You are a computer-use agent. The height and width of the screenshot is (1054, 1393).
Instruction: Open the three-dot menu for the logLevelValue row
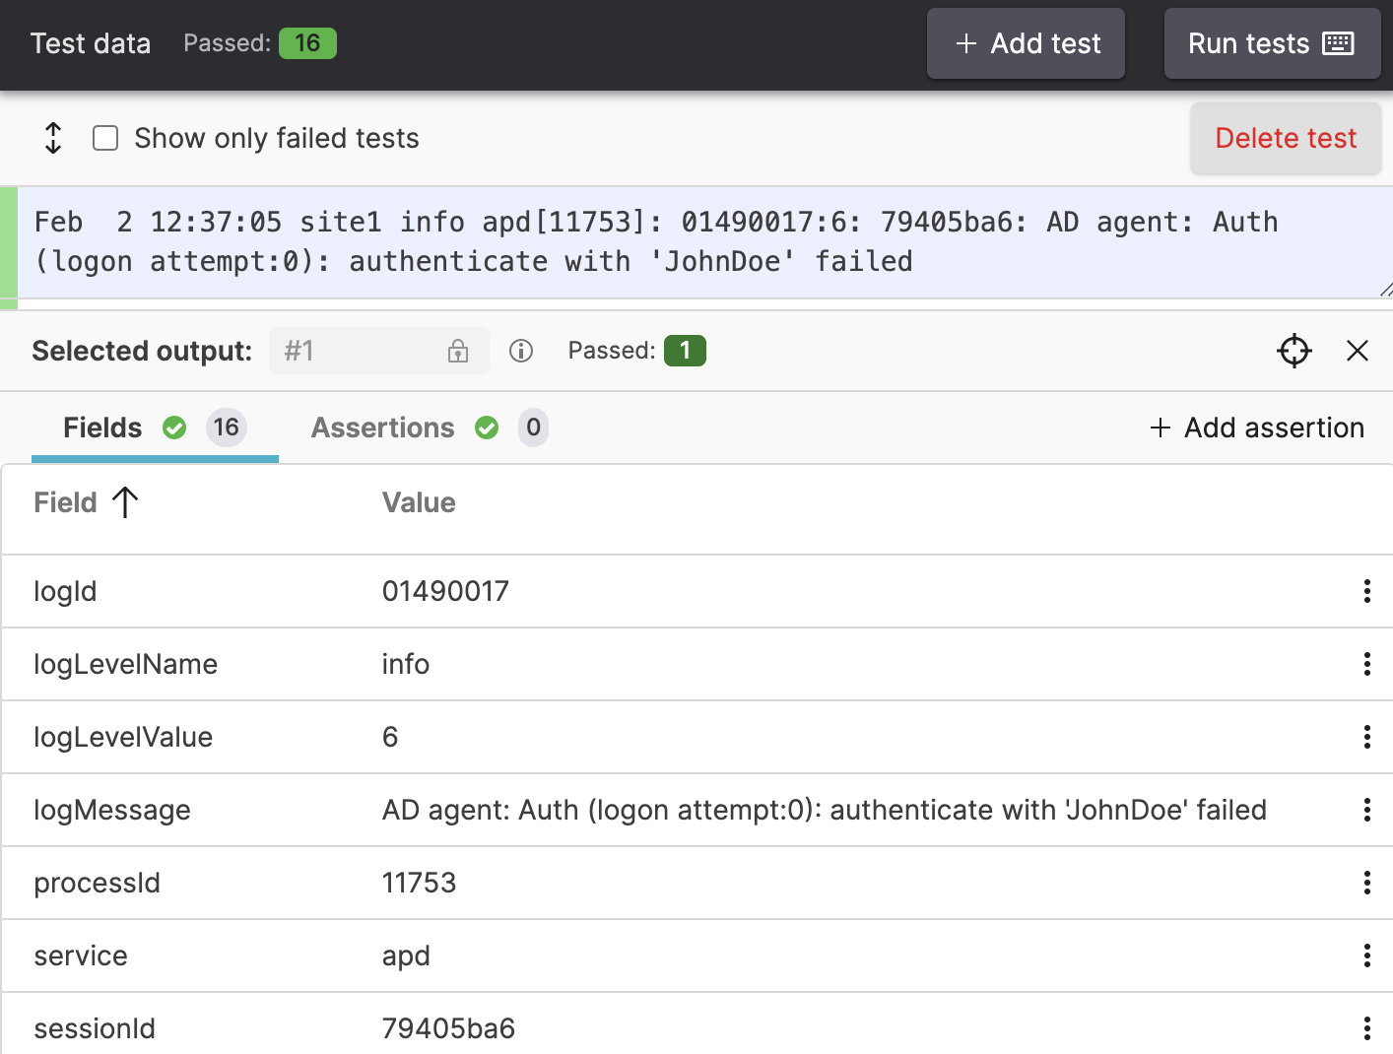pos(1367,737)
